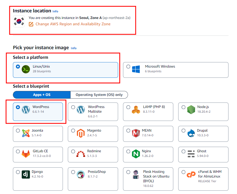This screenshot has height=194, width=237.
Task: Click the 'RELEASE Tier' text
Action: 207,181
